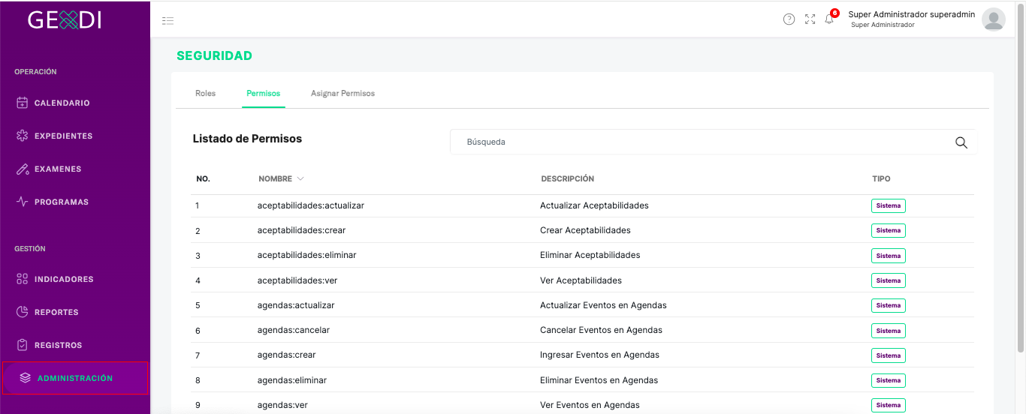Select row aceptabilidades:eliminar
This screenshot has height=414, width=1026.
click(582, 255)
